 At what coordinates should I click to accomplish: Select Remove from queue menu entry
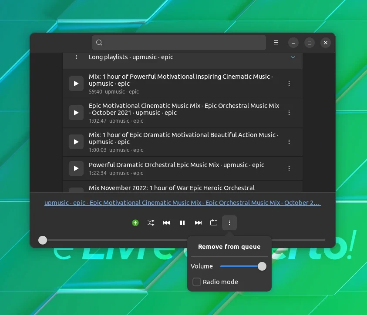click(229, 247)
